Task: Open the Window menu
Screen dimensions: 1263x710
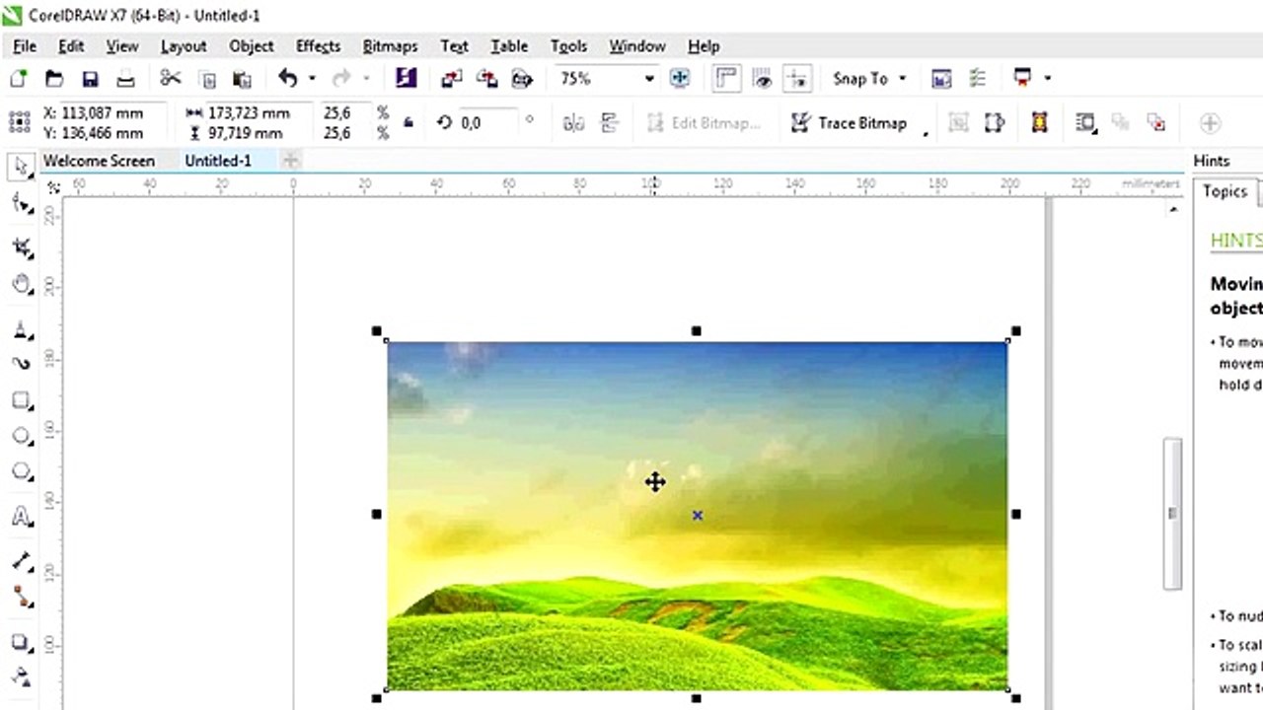Action: [x=636, y=46]
